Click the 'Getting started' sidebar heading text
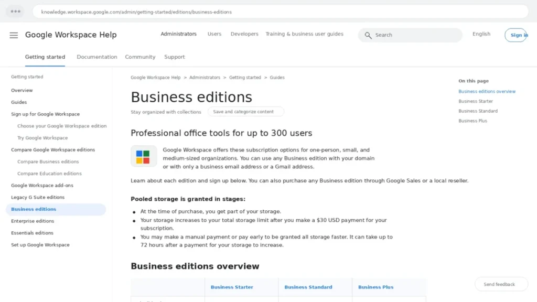This screenshot has height=302, width=537. click(27, 77)
